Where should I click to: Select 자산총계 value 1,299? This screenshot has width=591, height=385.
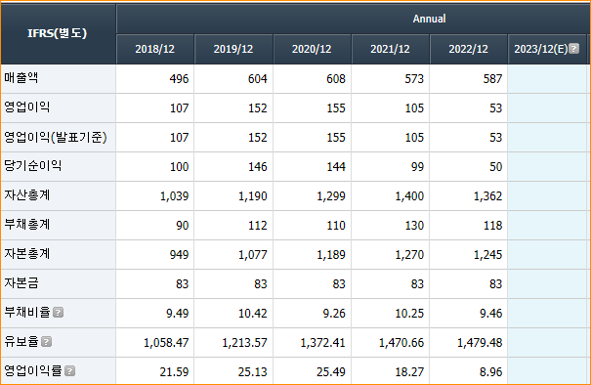click(331, 196)
